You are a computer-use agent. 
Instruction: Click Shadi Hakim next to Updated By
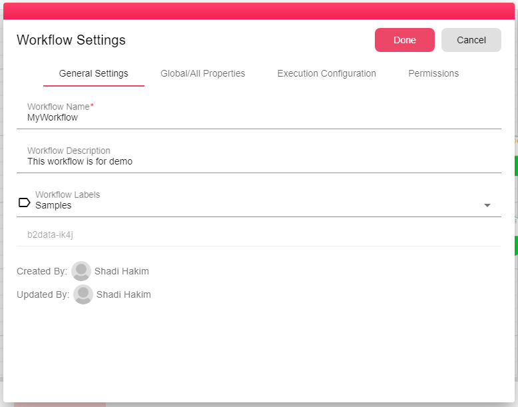pos(124,294)
